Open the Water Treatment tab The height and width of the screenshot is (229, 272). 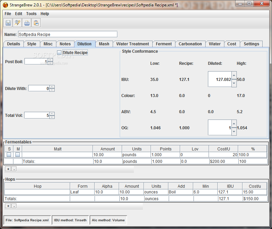point(132,44)
